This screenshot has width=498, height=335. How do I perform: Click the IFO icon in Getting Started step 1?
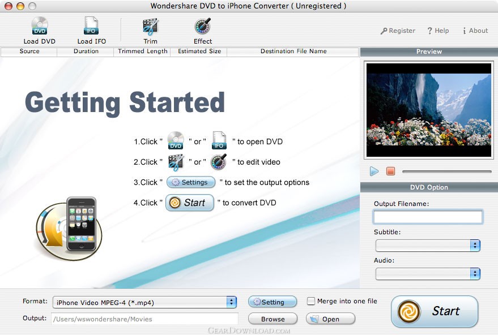pyautogui.click(x=219, y=140)
